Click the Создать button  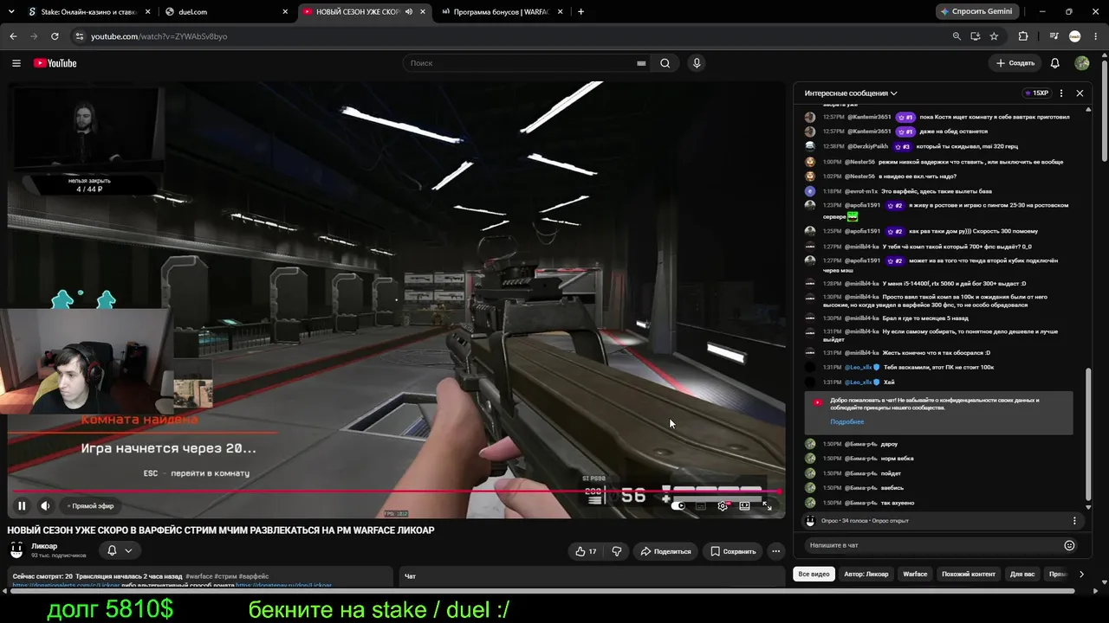click(1015, 63)
